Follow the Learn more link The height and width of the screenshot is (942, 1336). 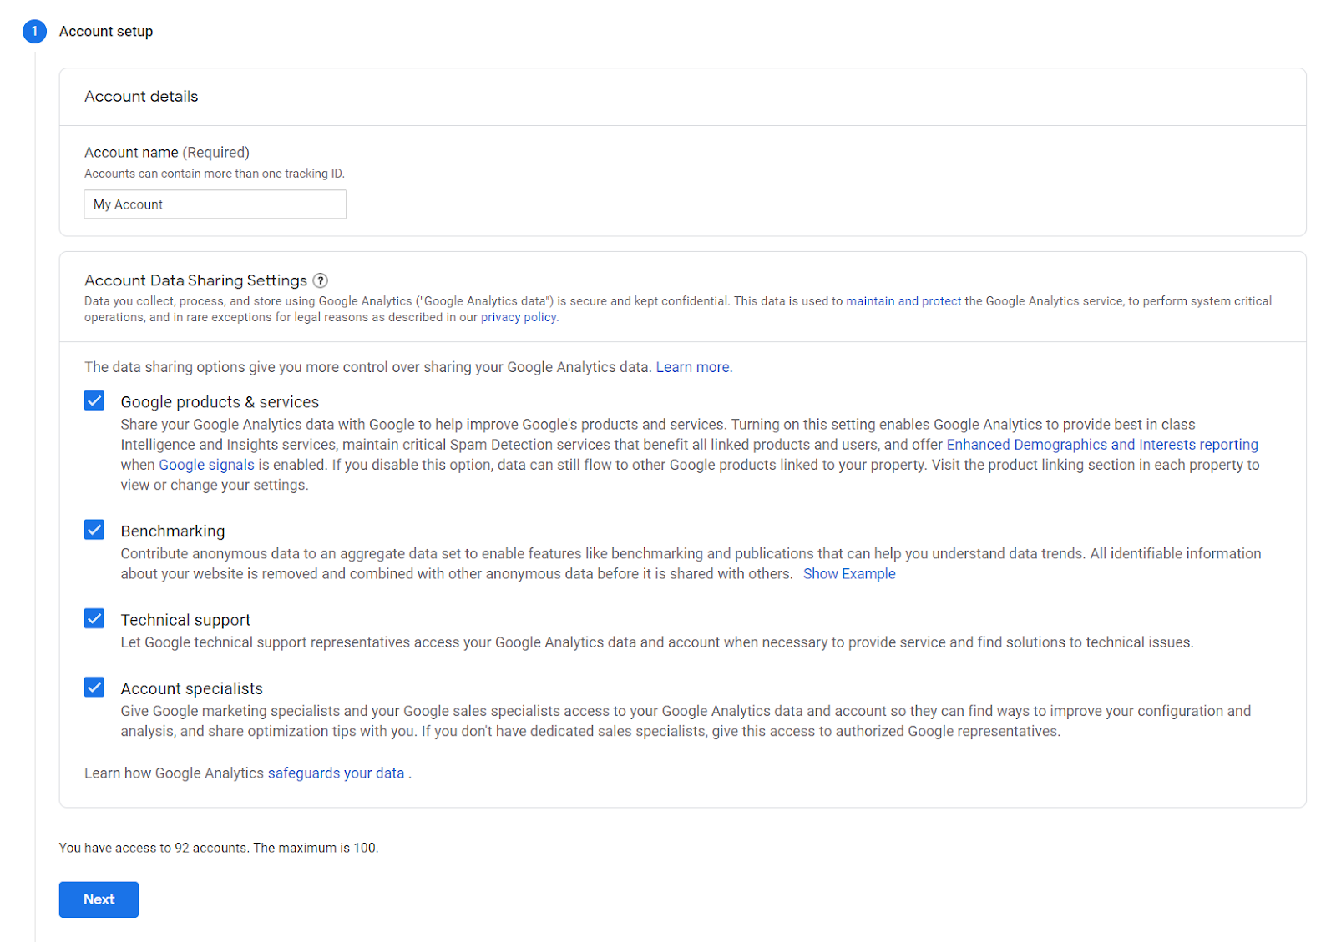point(693,367)
